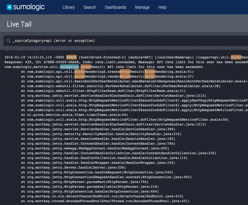Click the SessionHandler.handle stack line
This screenshot has width=248, height=205.
coord(98,139)
